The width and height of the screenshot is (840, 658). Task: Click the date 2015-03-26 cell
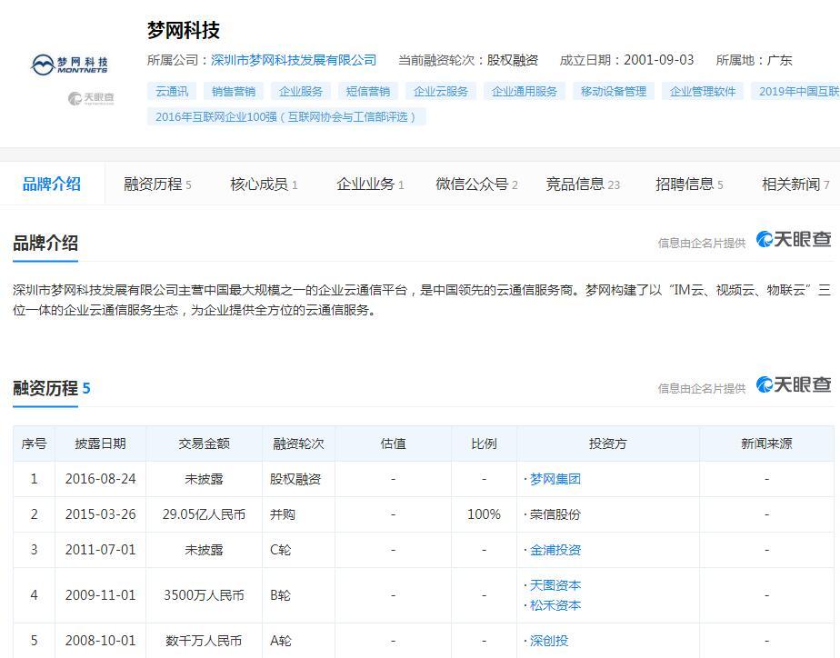pyautogui.click(x=100, y=514)
